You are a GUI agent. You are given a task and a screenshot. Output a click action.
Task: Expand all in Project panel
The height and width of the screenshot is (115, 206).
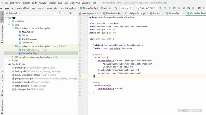(x=60, y=13)
